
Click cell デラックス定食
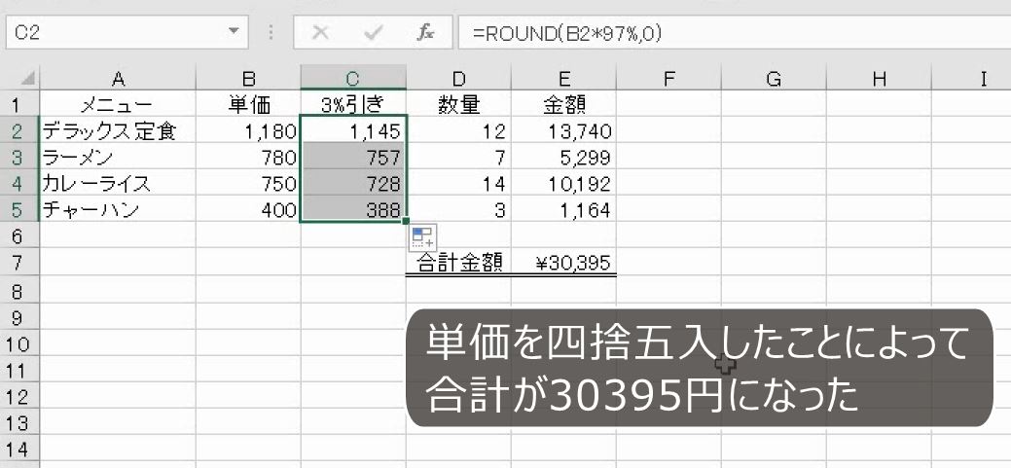(x=118, y=130)
